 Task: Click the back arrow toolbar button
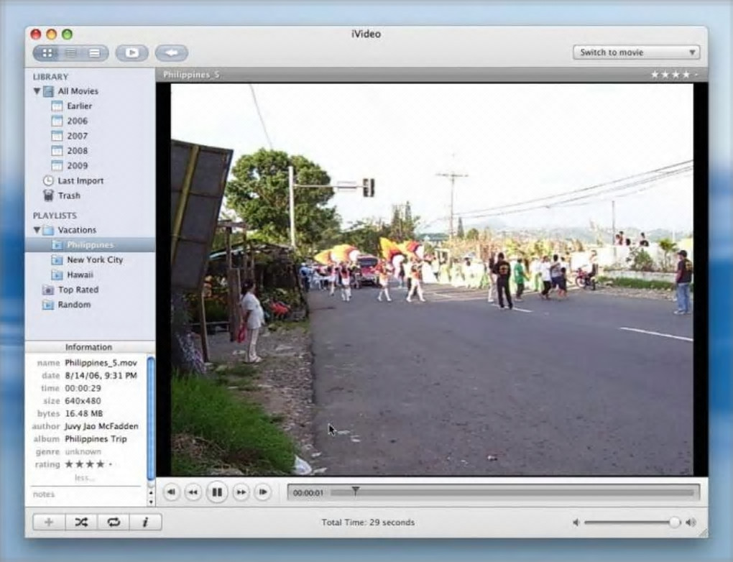point(172,53)
